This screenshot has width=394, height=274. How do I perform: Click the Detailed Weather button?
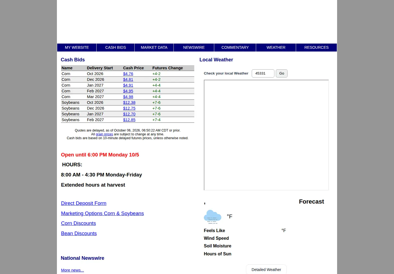coord(266,270)
